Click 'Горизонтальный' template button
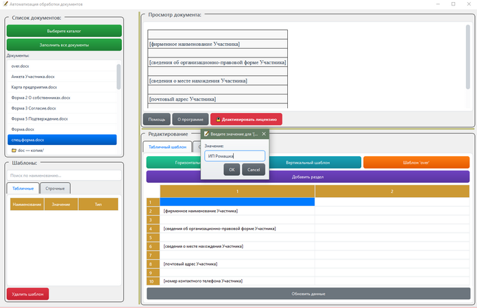This screenshot has height=308, width=477. coord(173,162)
